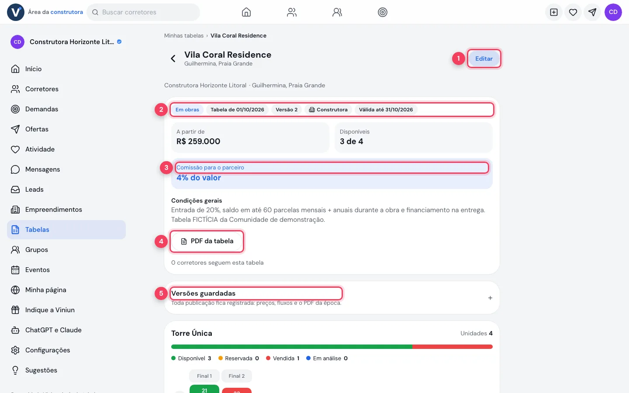Open Grupos in sidebar
Viewport: 629px width, 393px height.
pos(66,250)
